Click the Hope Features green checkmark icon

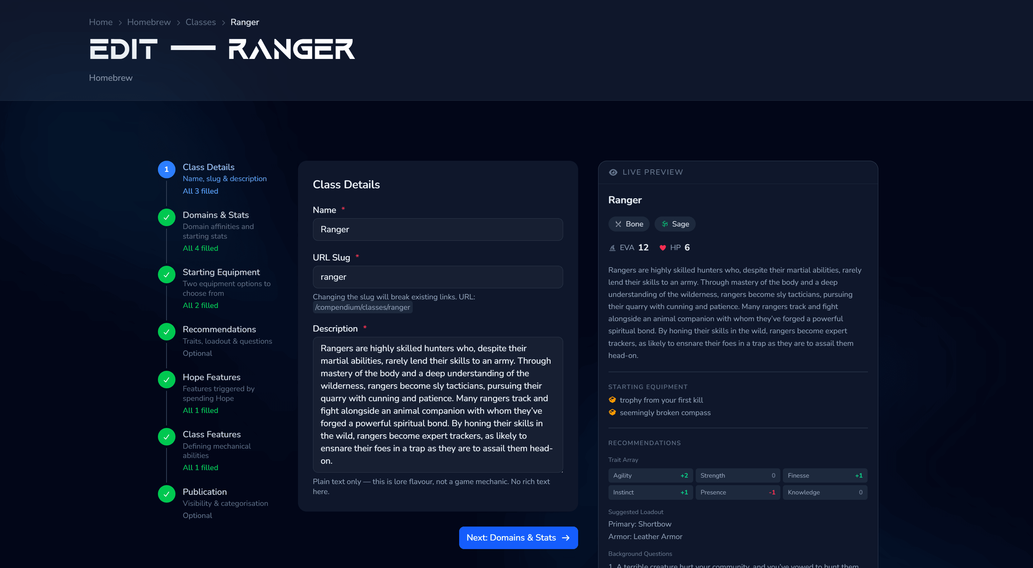(x=167, y=380)
